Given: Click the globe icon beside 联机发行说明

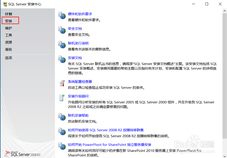Looking at the screenshot, I should [62, 45].
